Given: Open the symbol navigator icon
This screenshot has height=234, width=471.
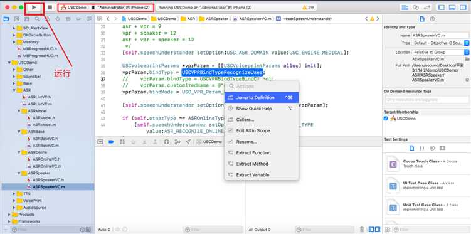Looking at the screenshot, I should click(27, 19).
